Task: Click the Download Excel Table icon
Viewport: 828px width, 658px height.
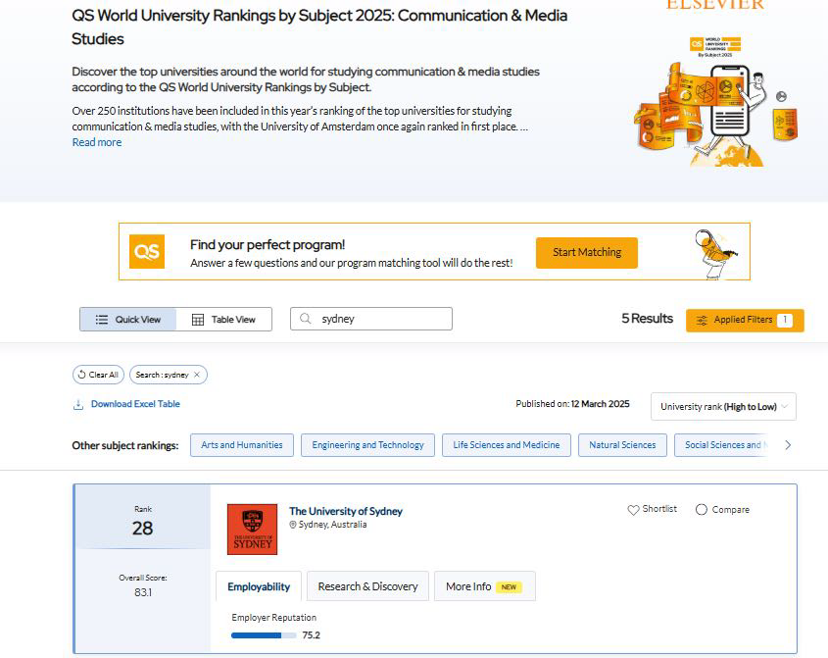Action: click(x=78, y=404)
